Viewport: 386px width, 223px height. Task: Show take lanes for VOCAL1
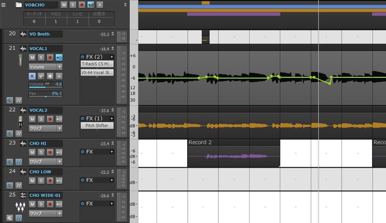10,100
